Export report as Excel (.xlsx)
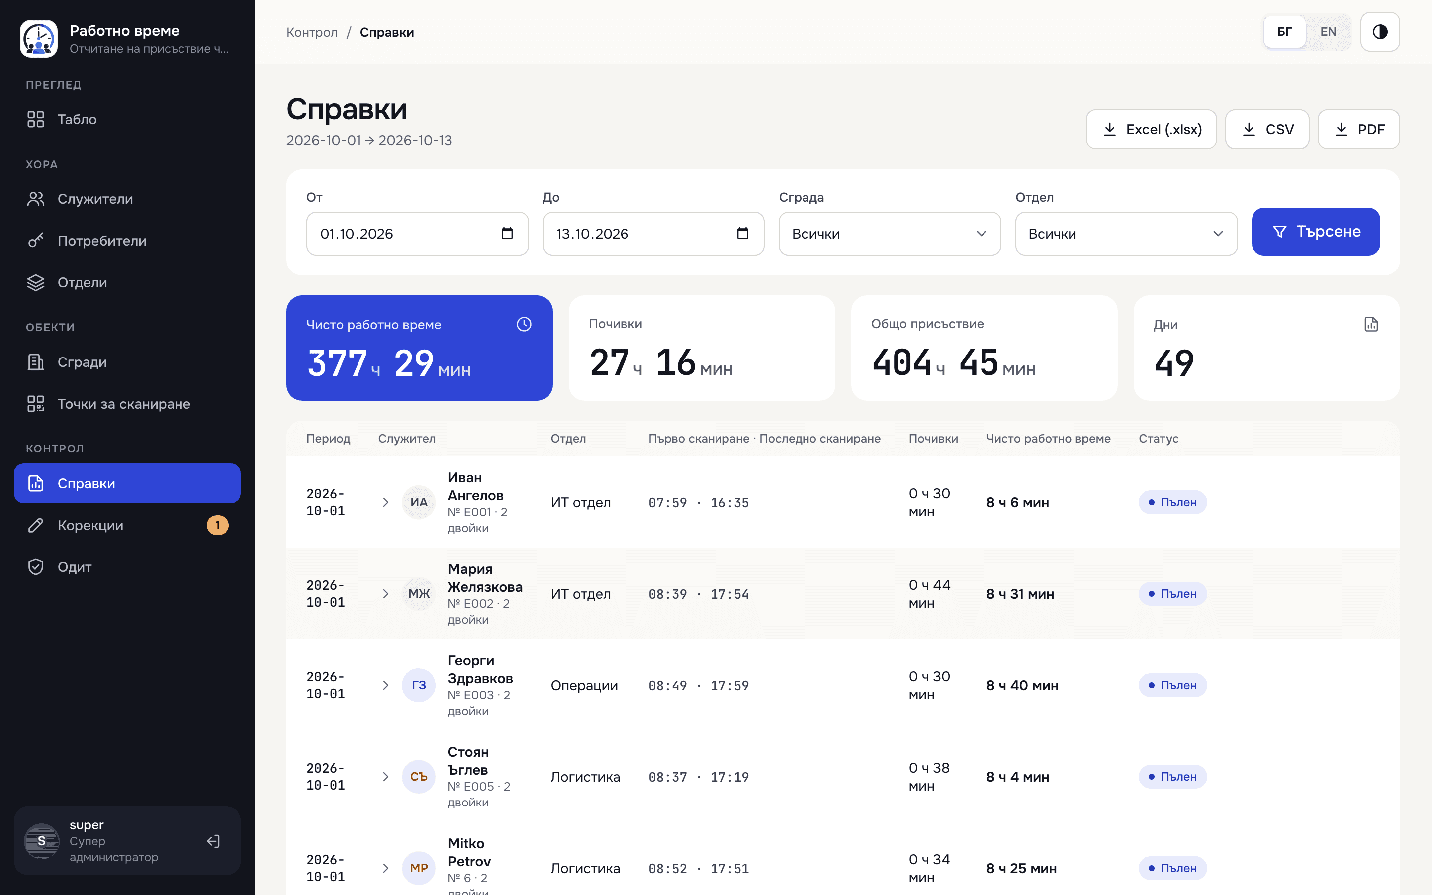Viewport: 1432px width, 895px height. click(1151, 129)
